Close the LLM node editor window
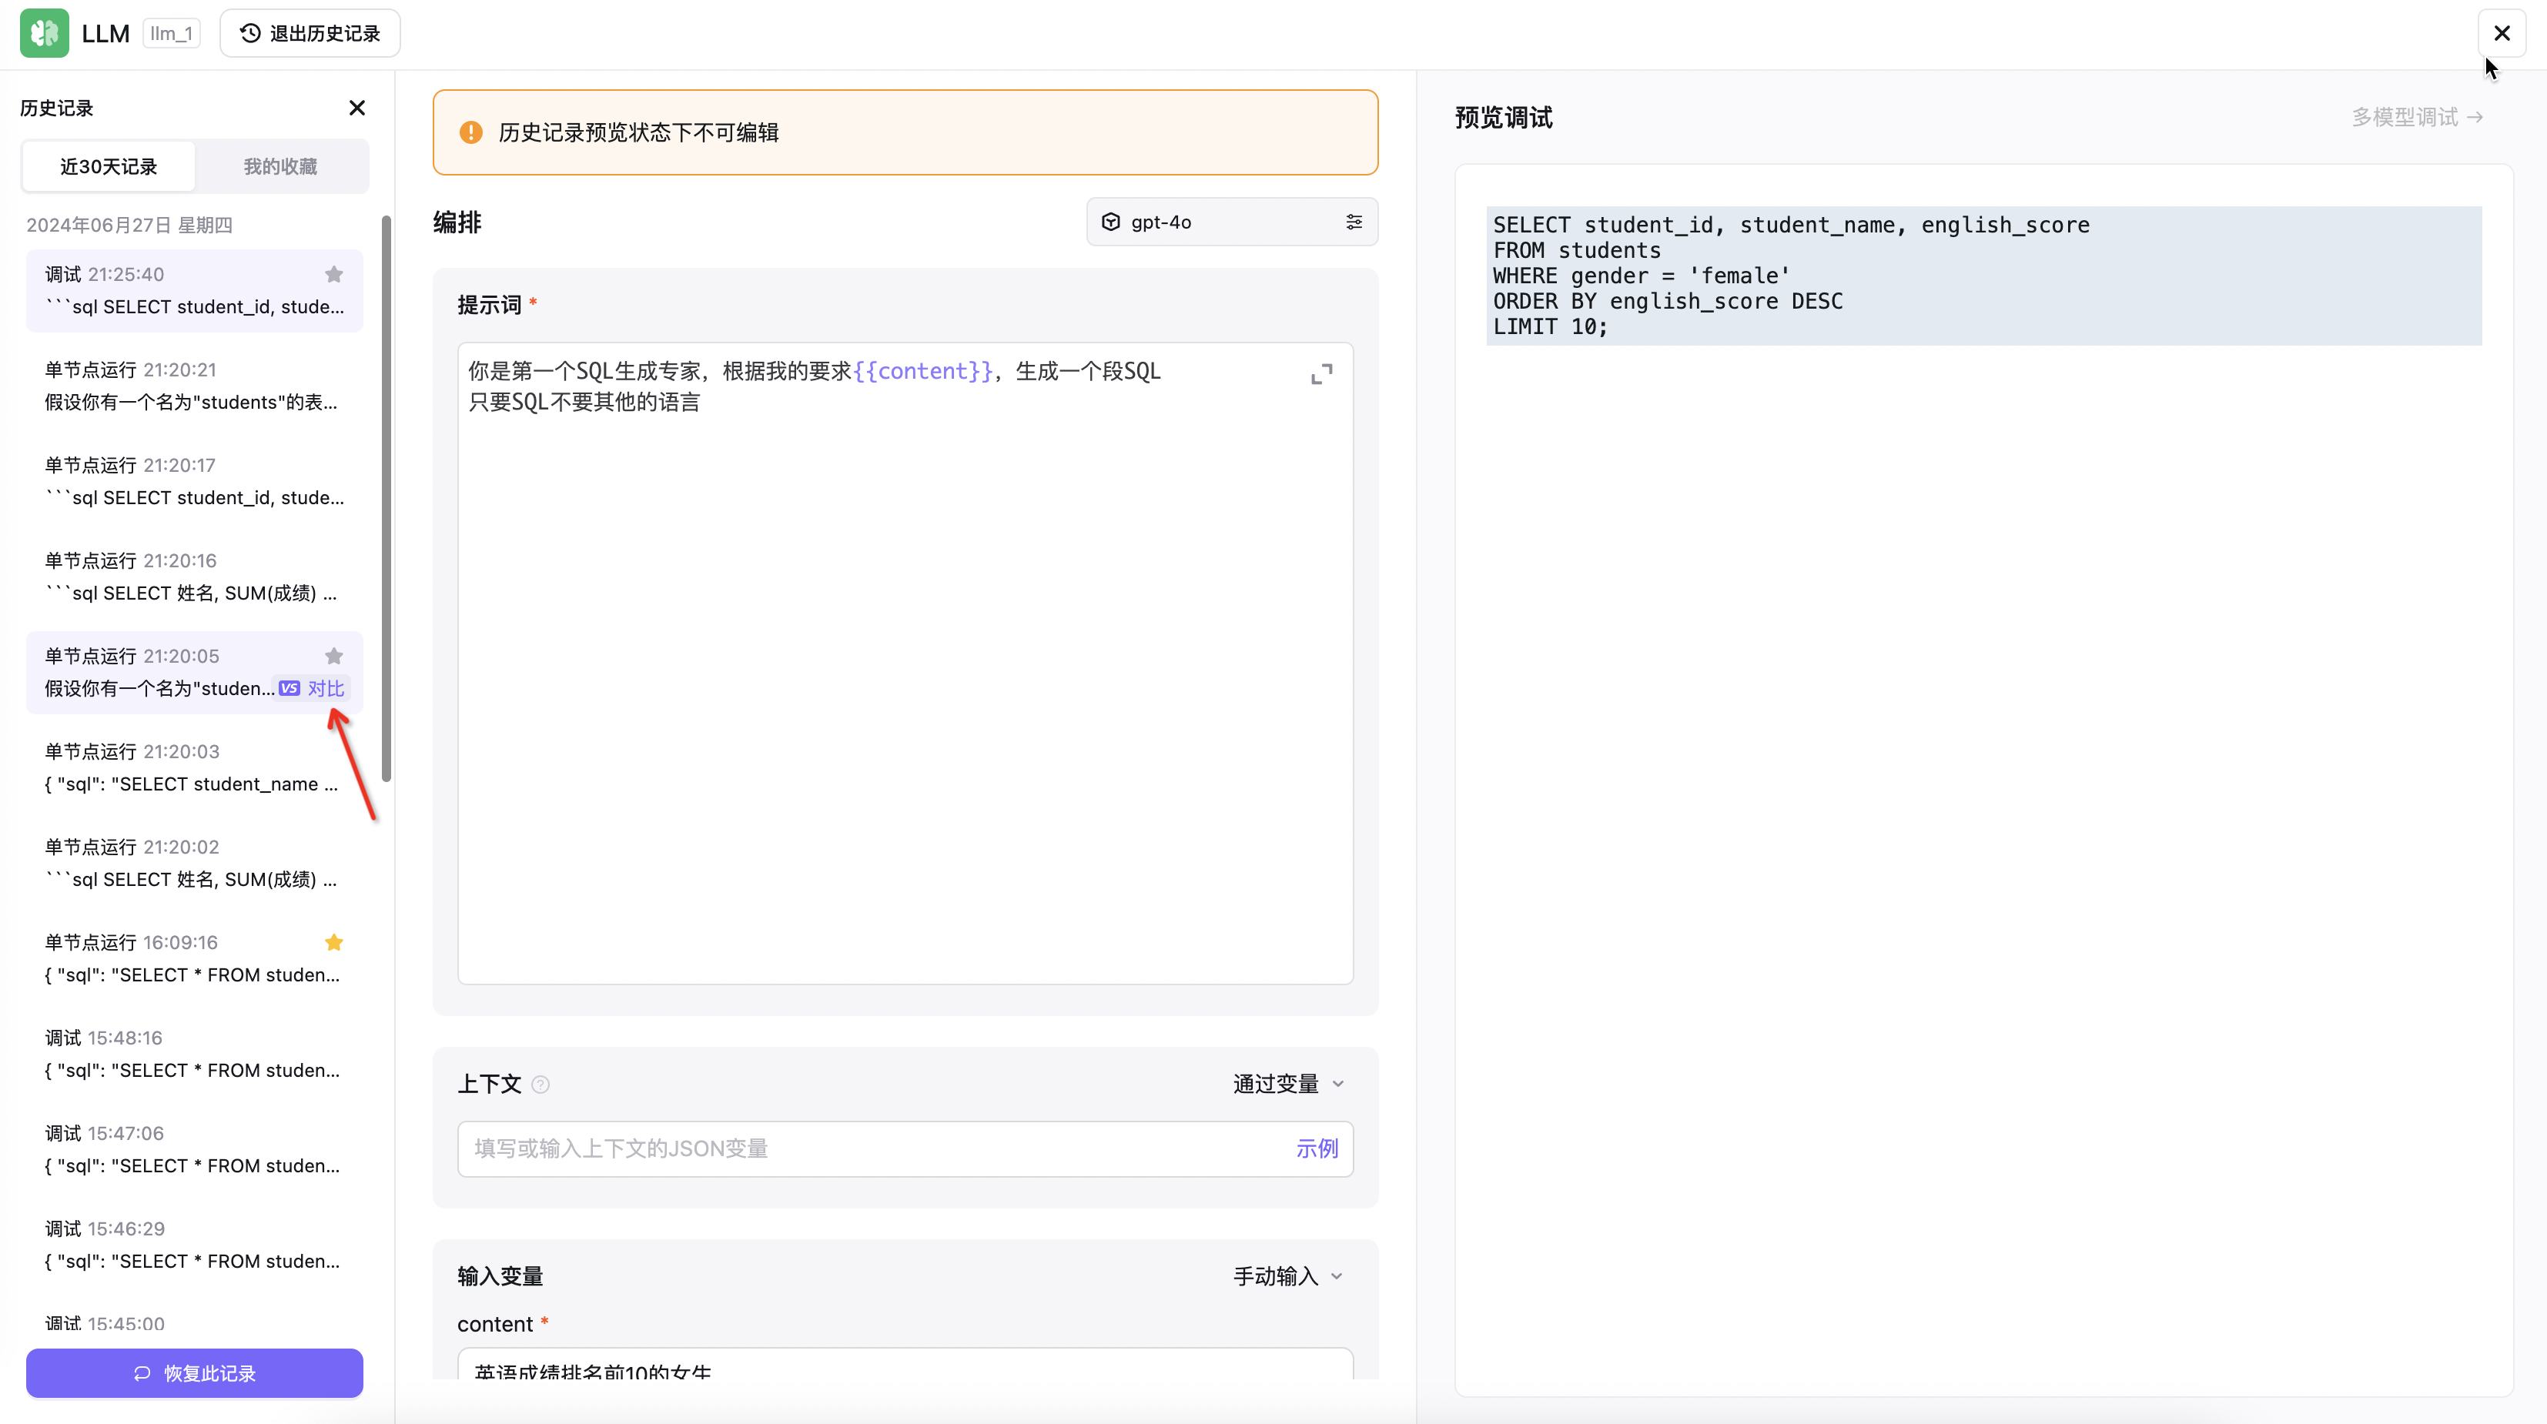Viewport: 2547px width, 1424px height. coord(2502,34)
